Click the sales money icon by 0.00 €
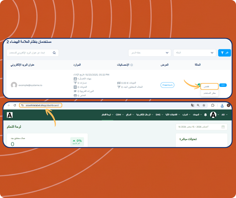 pyautogui.click(x=119, y=83)
